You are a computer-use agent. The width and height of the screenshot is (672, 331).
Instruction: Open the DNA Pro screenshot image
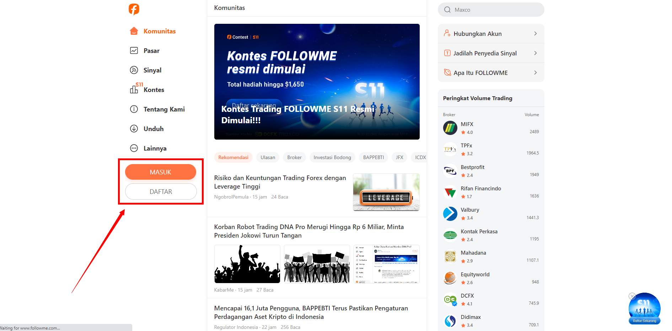387,264
